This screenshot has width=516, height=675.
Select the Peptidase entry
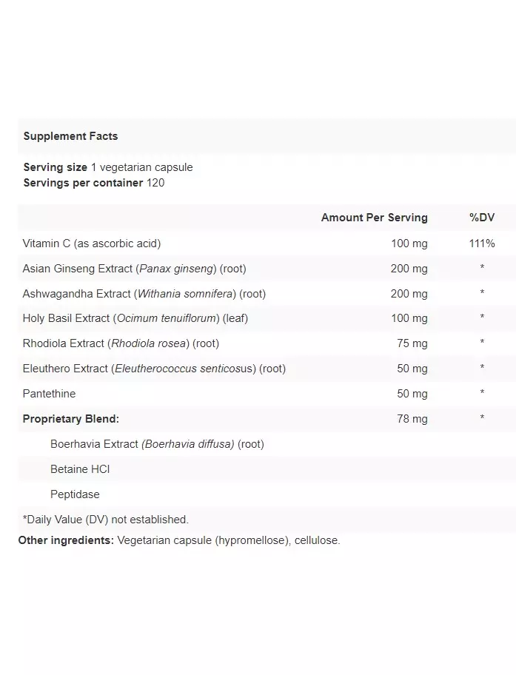click(75, 494)
